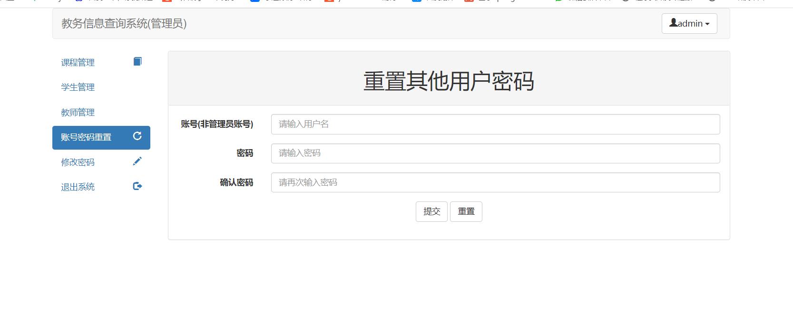
Task: Click the 教务信息查询系统(管理员) title link
Action: pyautogui.click(x=124, y=23)
